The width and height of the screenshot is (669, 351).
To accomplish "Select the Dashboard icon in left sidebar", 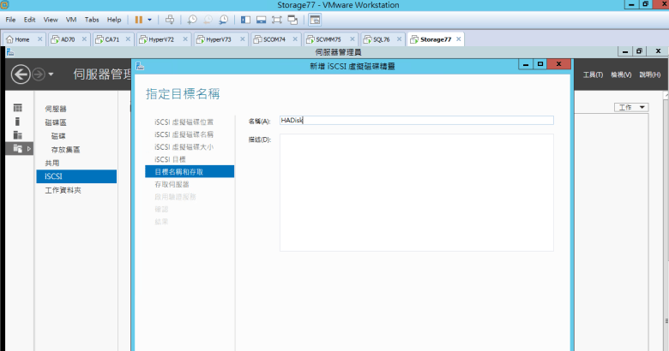I will click(x=17, y=107).
